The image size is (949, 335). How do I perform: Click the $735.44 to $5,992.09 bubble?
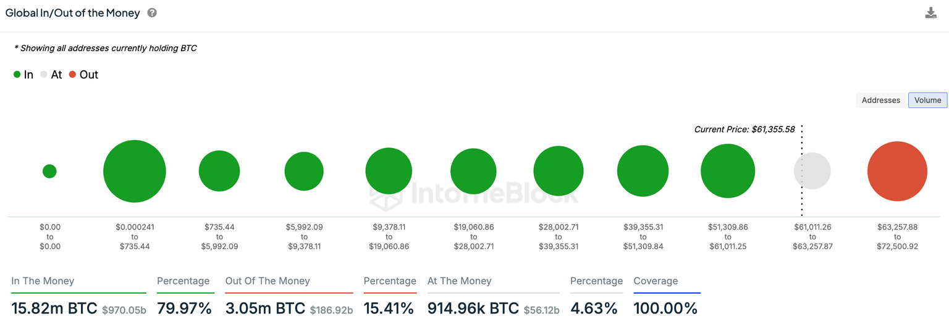(219, 171)
